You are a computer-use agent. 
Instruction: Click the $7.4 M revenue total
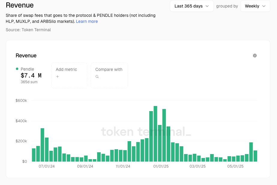tap(31, 76)
